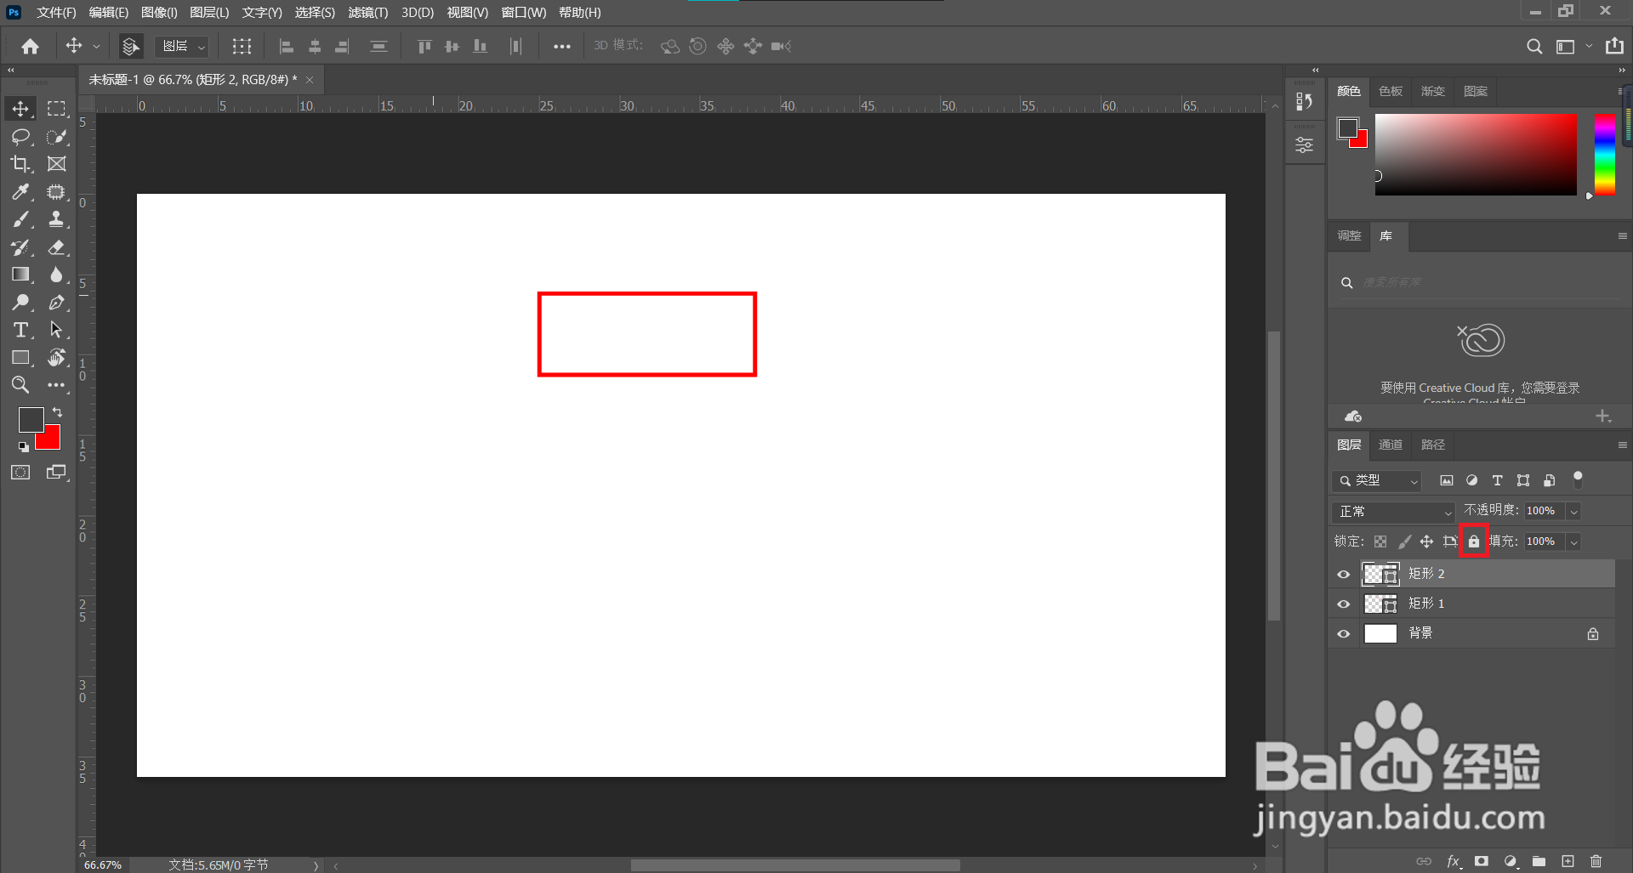The width and height of the screenshot is (1633, 873).
Task: Toggle show transform controls icon
Action: 242,46
